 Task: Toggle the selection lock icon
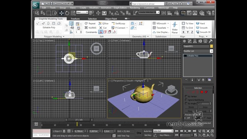click(x=64, y=131)
